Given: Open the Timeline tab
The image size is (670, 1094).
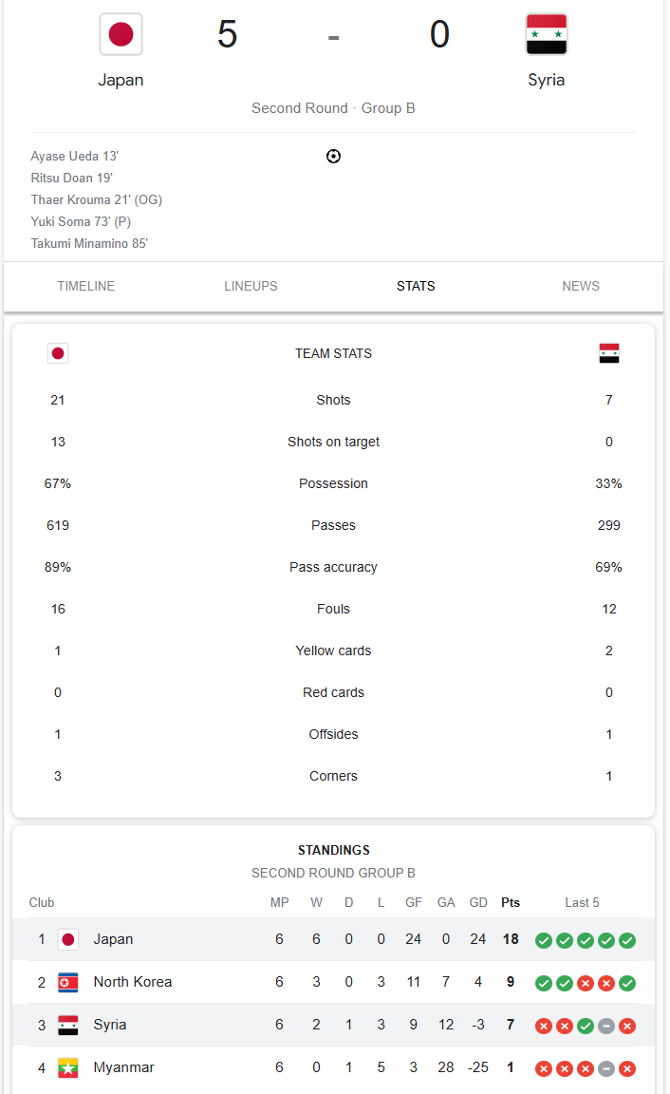Looking at the screenshot, I should 85,286.
